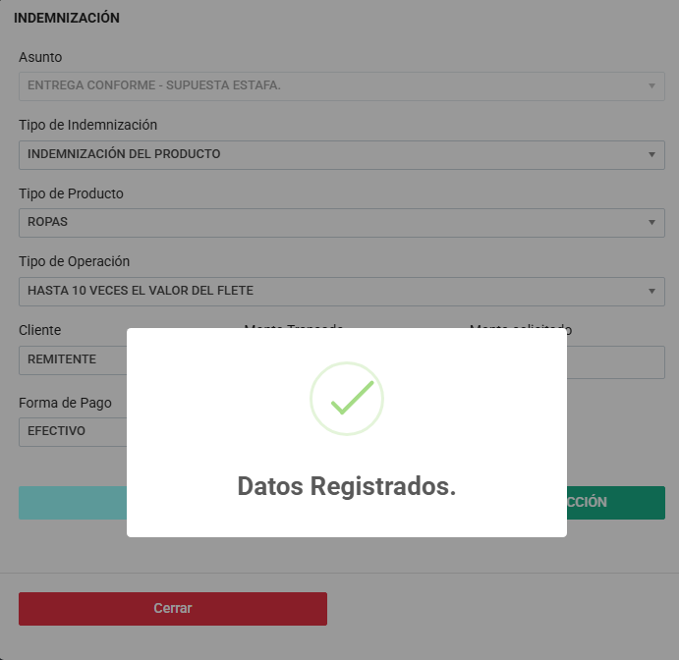Click the 'Tipo de Producto' label
The image size is (679, 660).
coord(71,193)
